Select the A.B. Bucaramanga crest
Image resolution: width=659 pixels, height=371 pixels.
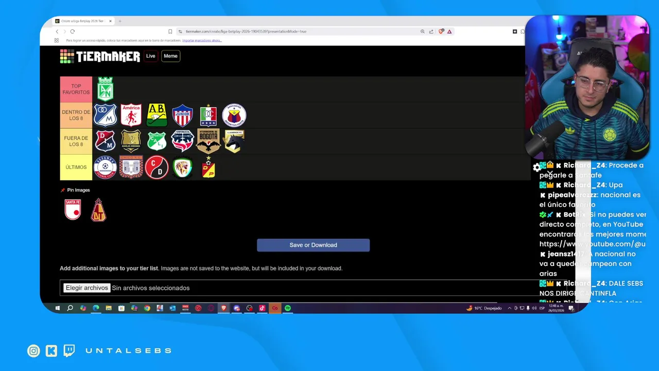(157, 115)
